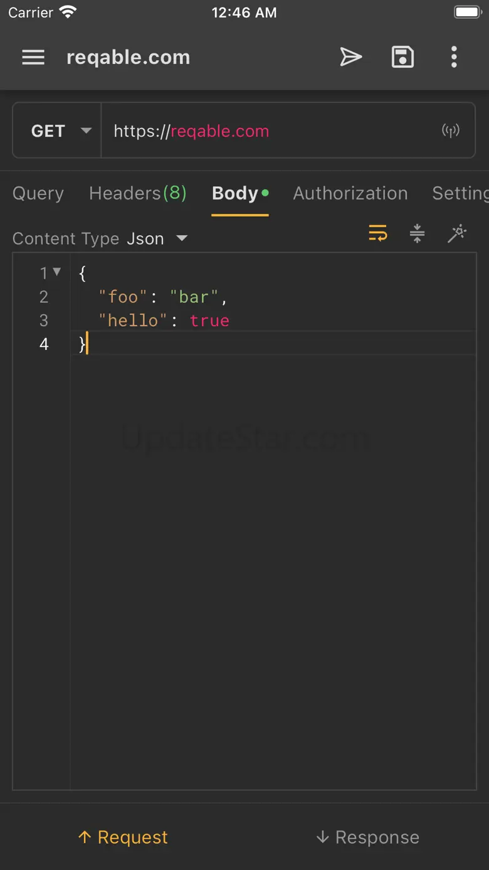The width and height of the screenshot is (489, 870).
Task: Click line number 2 in the gutter
Action: click(44, 297)
